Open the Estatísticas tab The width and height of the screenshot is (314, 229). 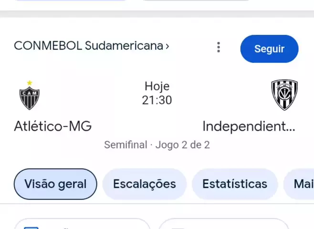coord(234,184)
